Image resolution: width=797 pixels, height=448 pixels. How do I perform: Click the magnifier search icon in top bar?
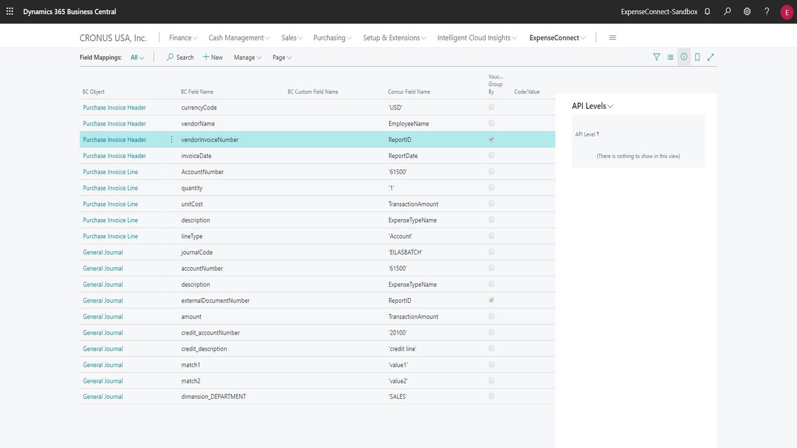click(727, 12)
